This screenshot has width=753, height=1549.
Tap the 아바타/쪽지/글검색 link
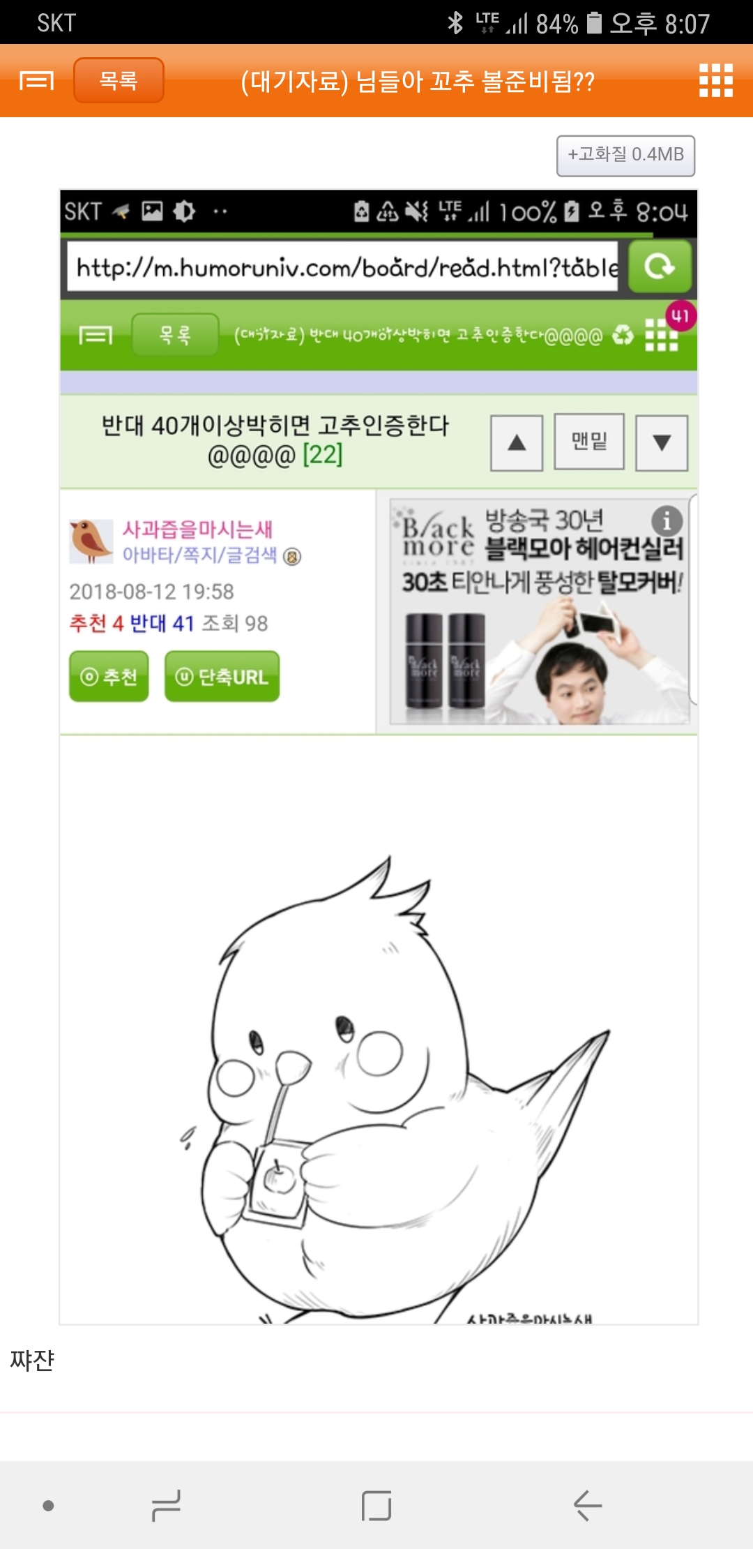pyautogui.click(x=199, y=555)
